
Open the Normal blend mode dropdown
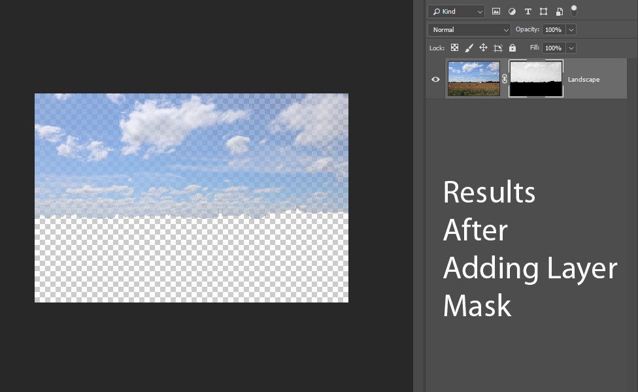pyautogui.click(x=469, y=29)
